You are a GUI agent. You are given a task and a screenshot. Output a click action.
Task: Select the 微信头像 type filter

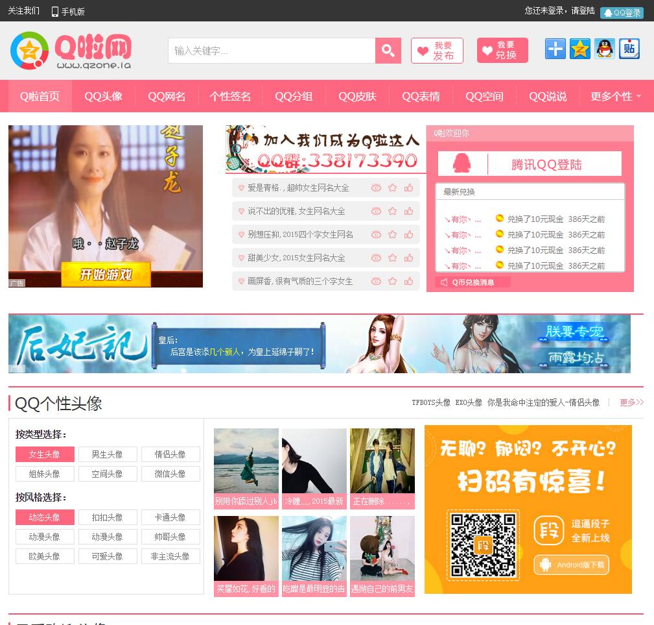coord(170,474)
